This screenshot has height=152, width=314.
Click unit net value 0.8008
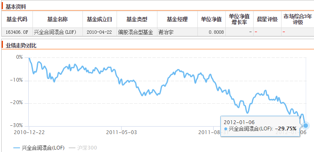[216, 32]
